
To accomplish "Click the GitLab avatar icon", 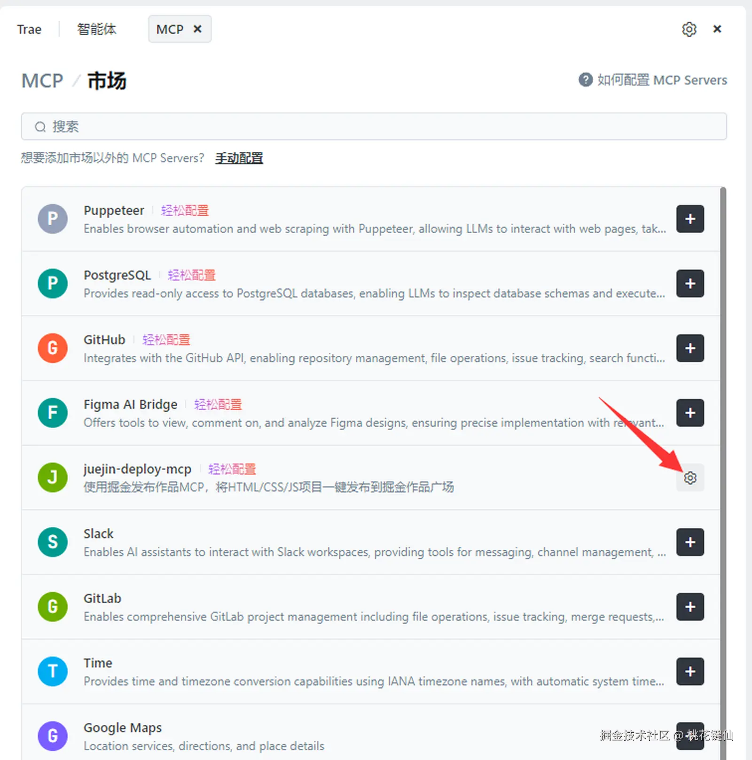I will [53, 607].
